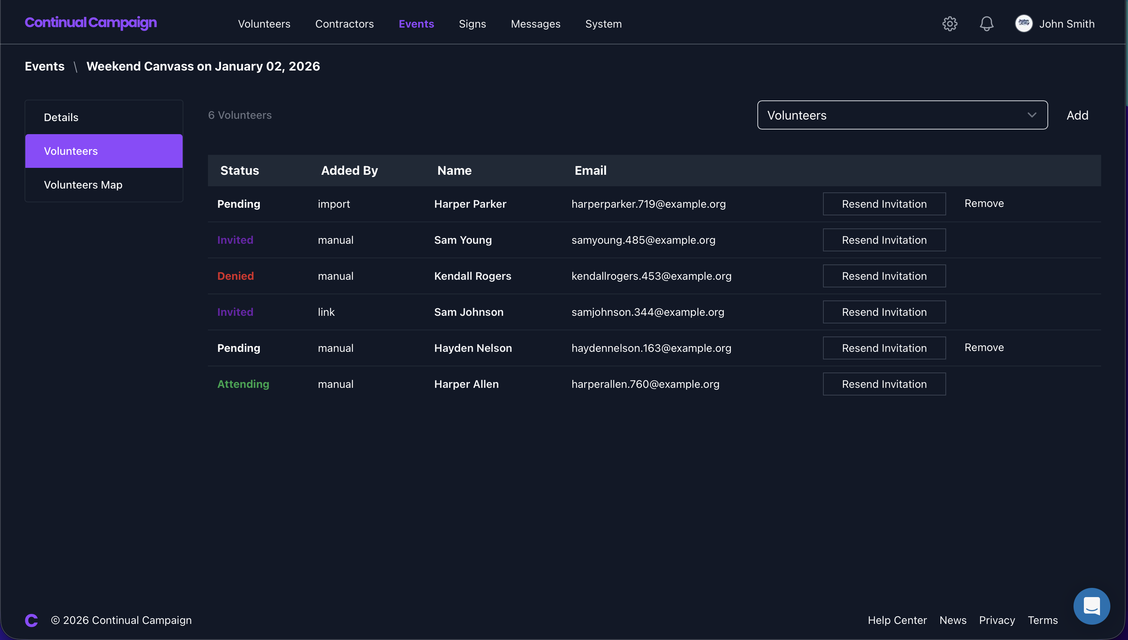The image size is (1128, 640).
Task: Open the Help Center link
Action: 897,620
